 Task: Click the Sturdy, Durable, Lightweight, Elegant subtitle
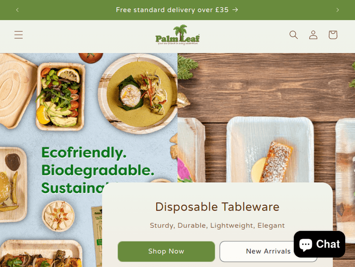pyautogui.click(x=217, y=225)
